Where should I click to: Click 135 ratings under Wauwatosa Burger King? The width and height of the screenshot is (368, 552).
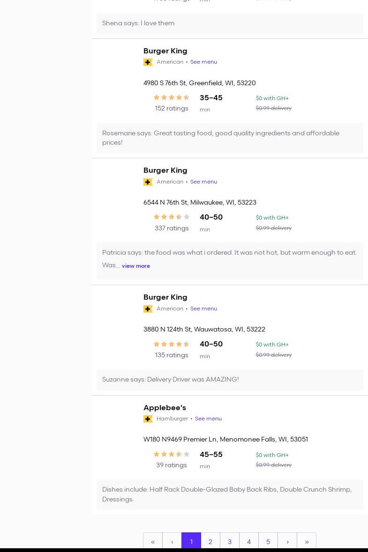[172, 355]
